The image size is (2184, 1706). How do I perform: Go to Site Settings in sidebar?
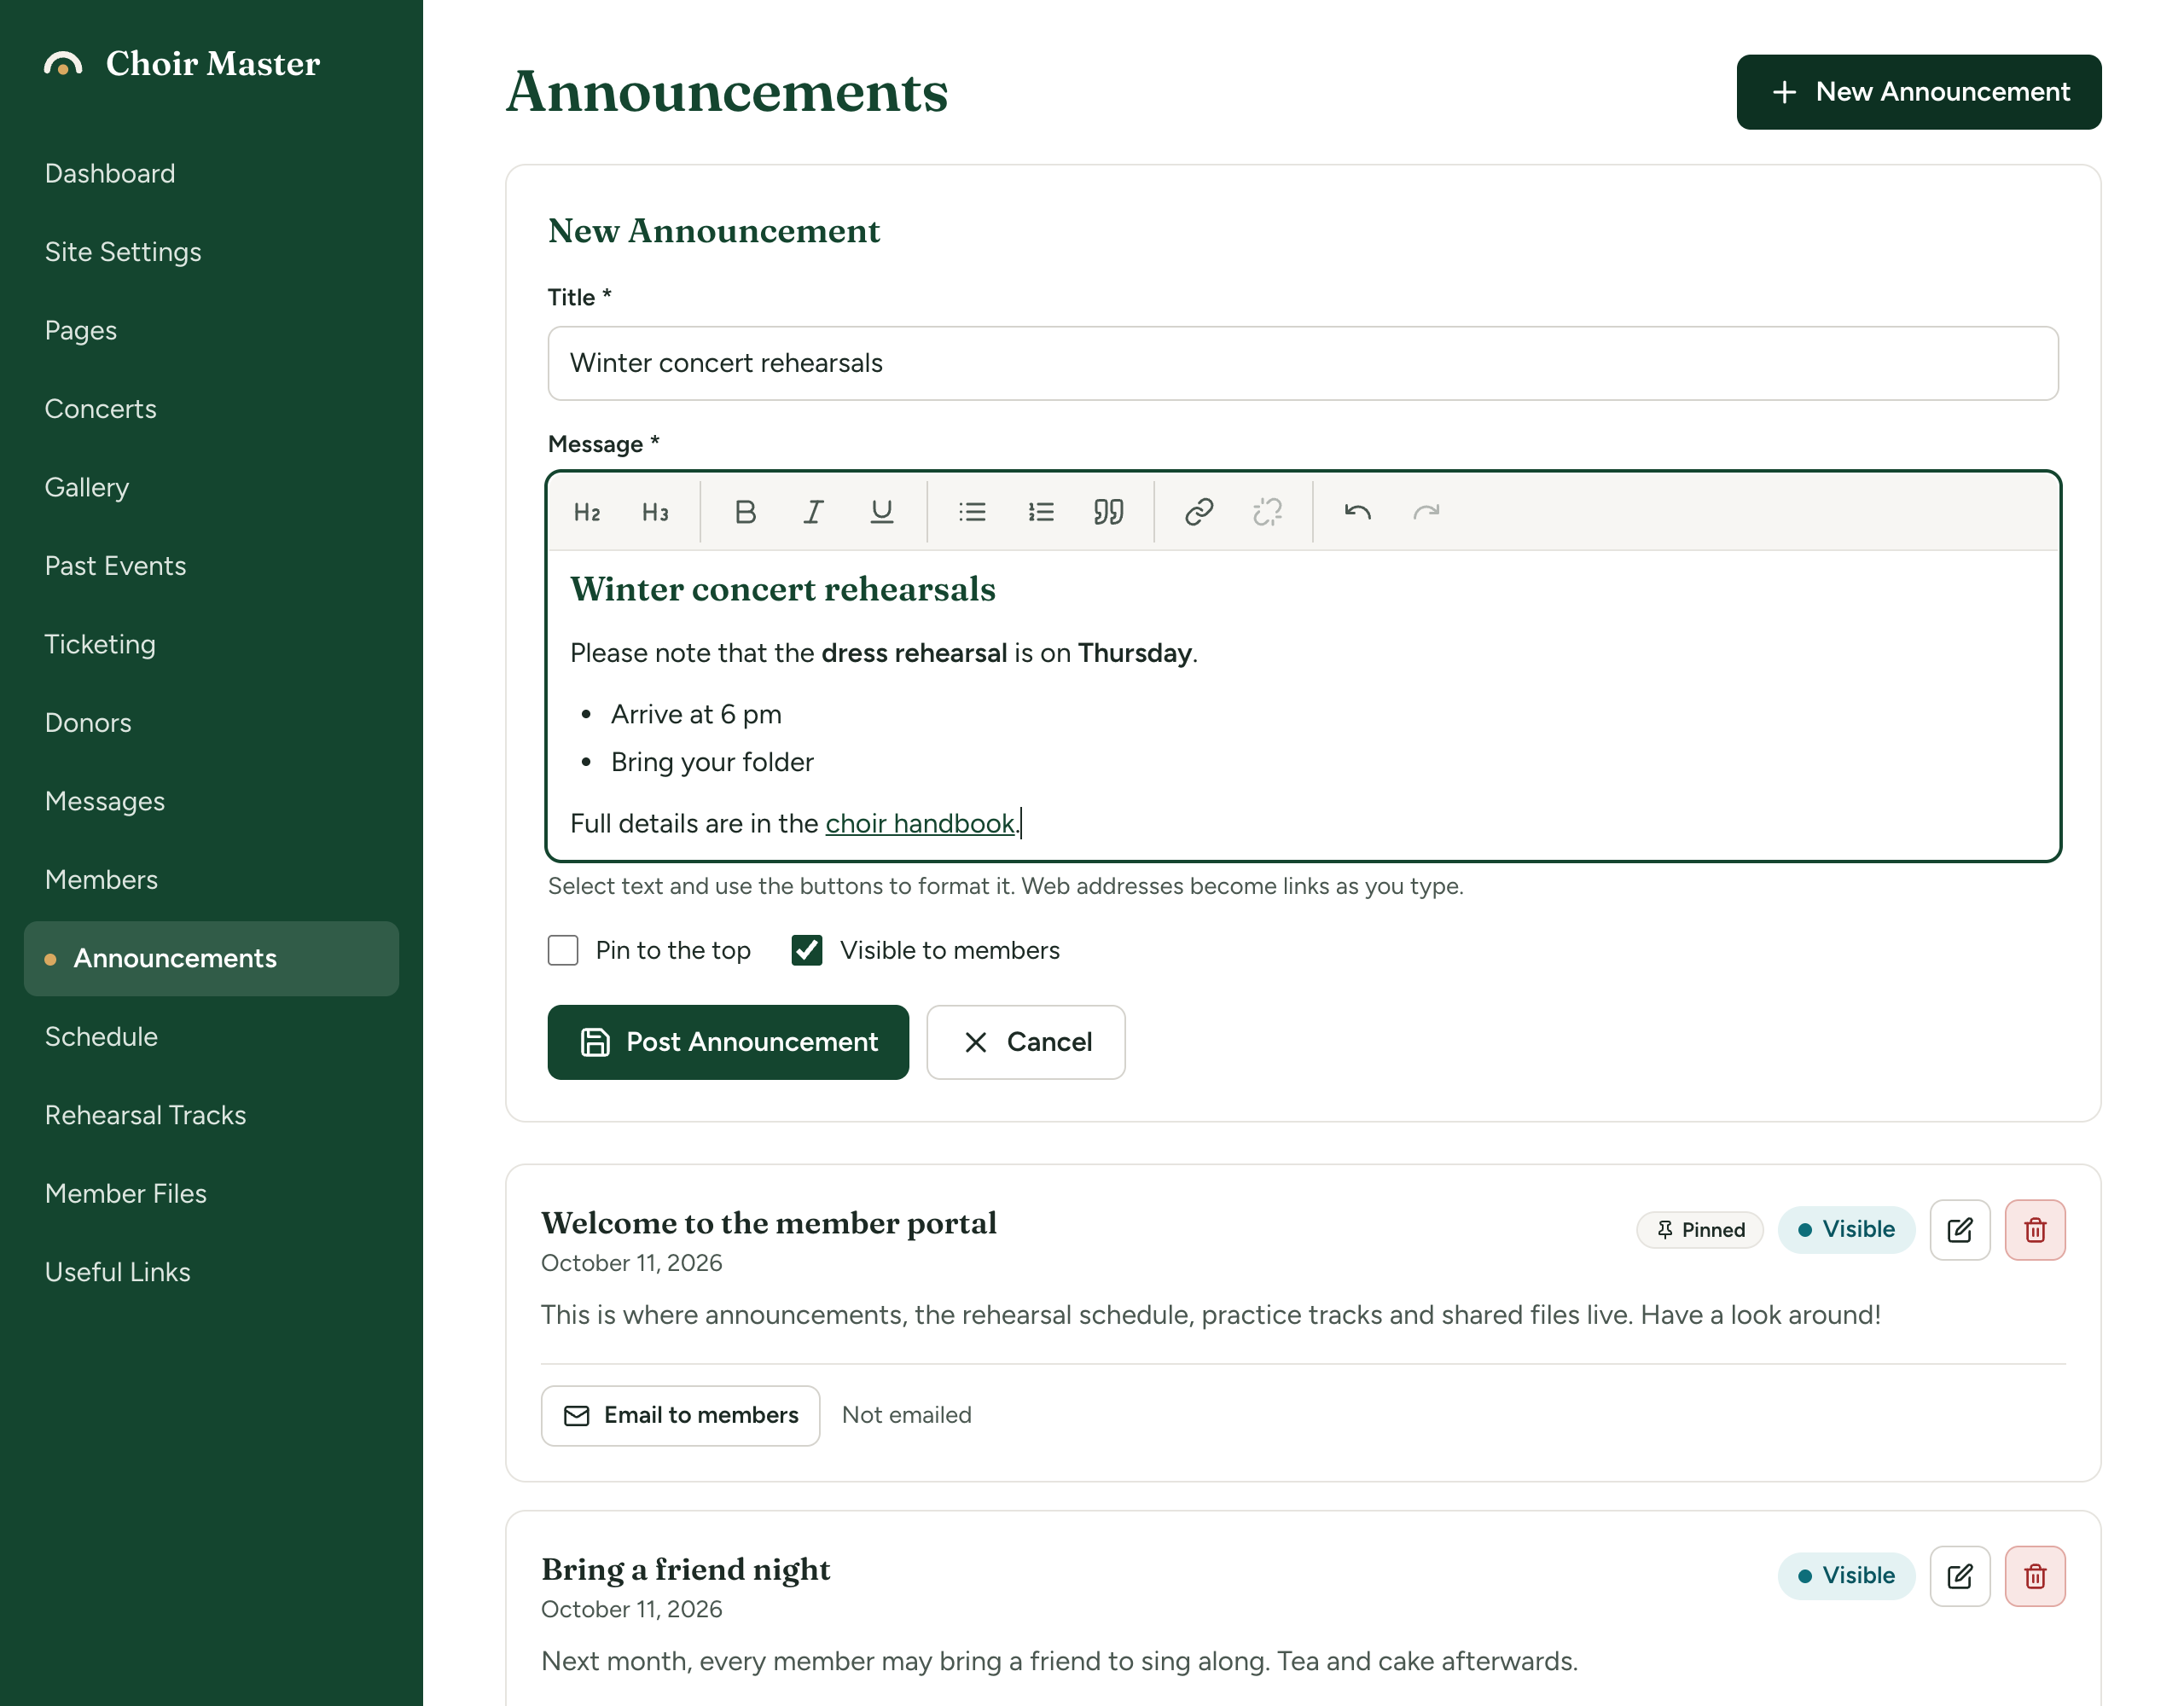click(211, 252)
